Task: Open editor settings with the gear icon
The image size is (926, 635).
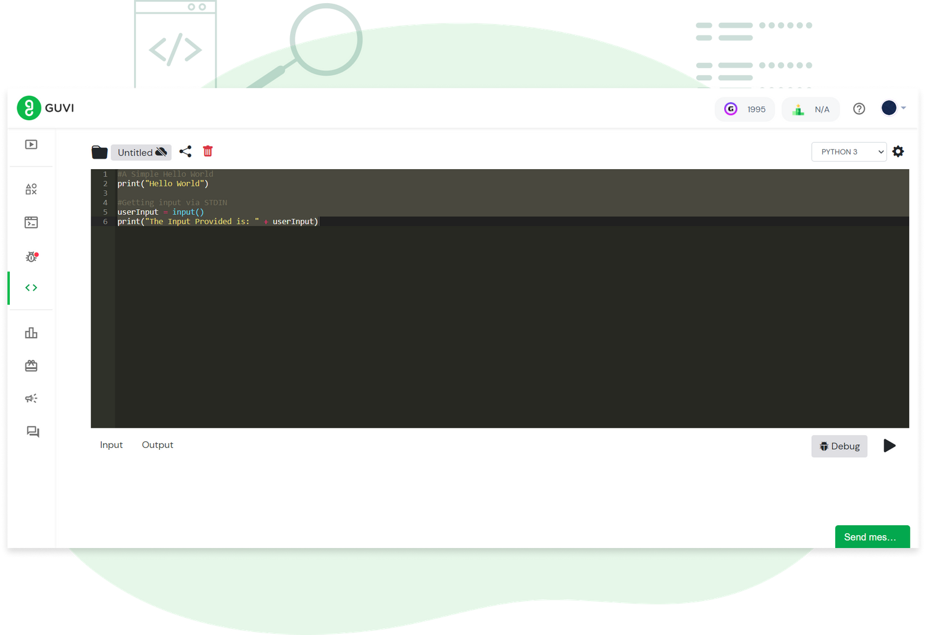Action: 898,151
